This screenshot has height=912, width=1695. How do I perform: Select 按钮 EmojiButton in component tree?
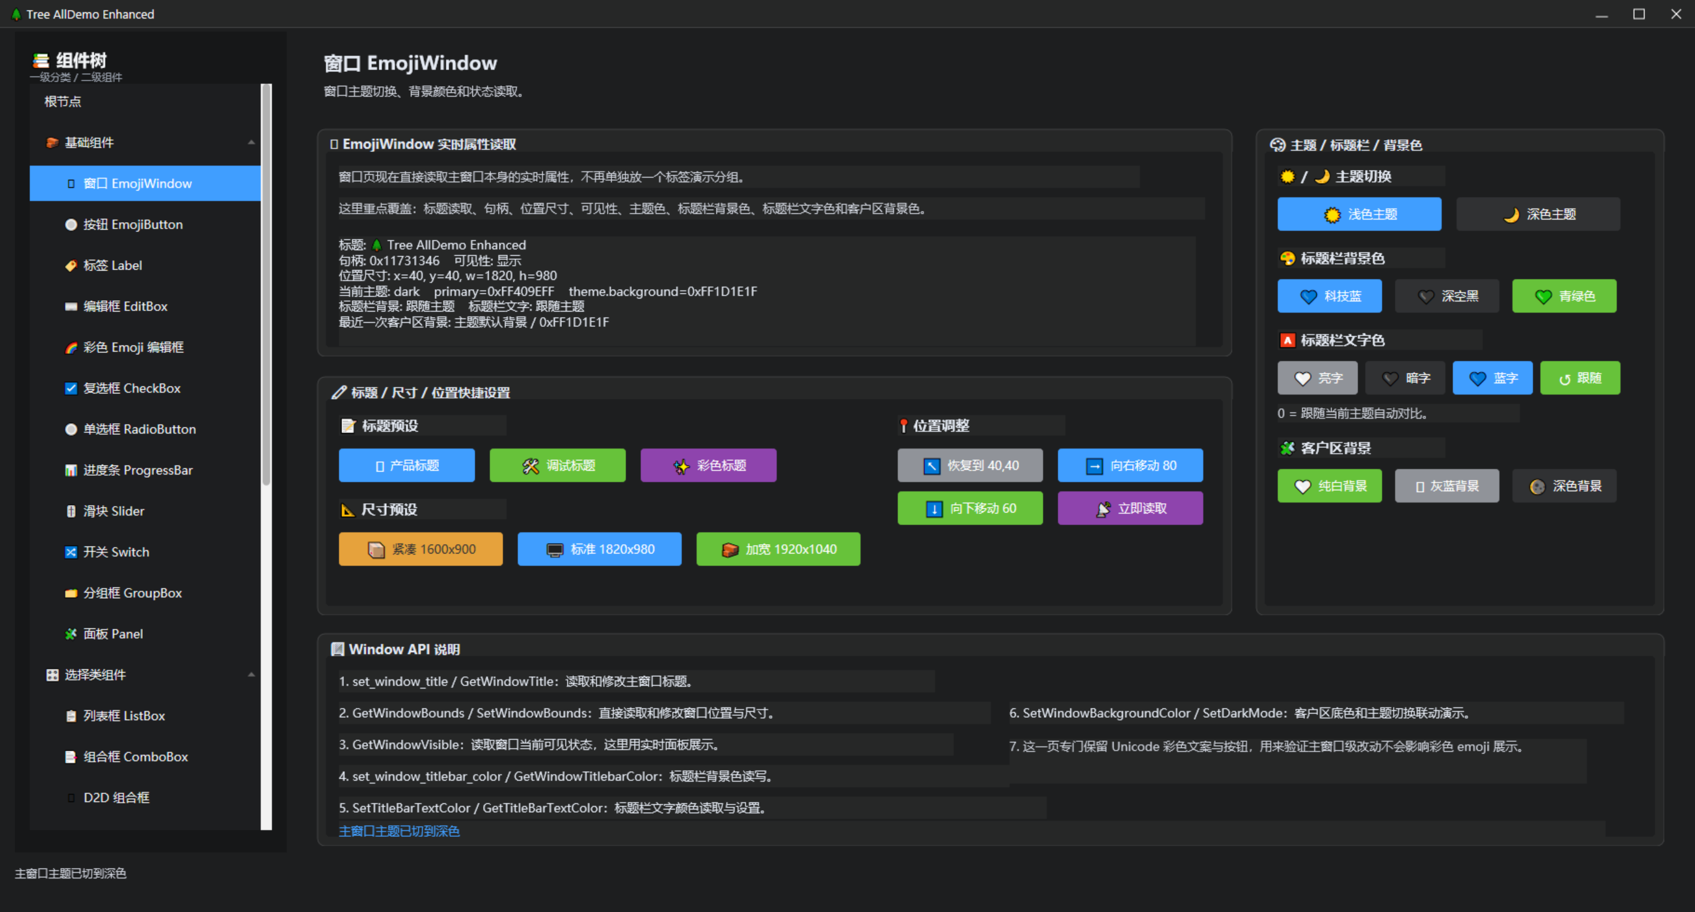pos(132,225)
